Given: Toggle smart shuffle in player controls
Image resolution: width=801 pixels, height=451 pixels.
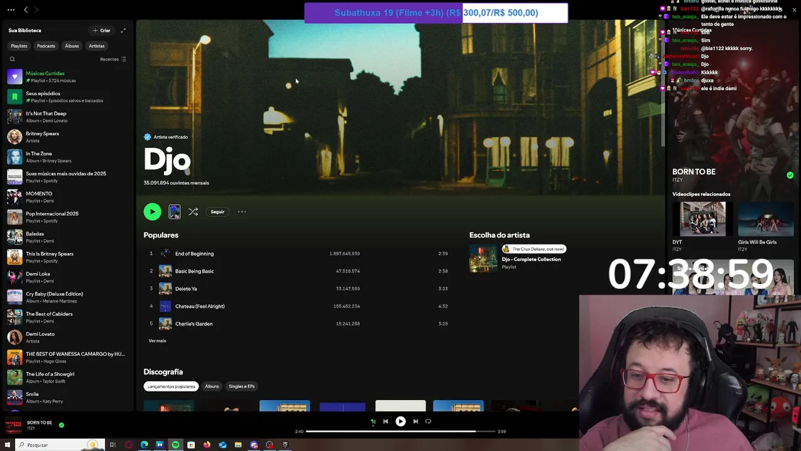Looking at the screenshot, I should [373, 422].
